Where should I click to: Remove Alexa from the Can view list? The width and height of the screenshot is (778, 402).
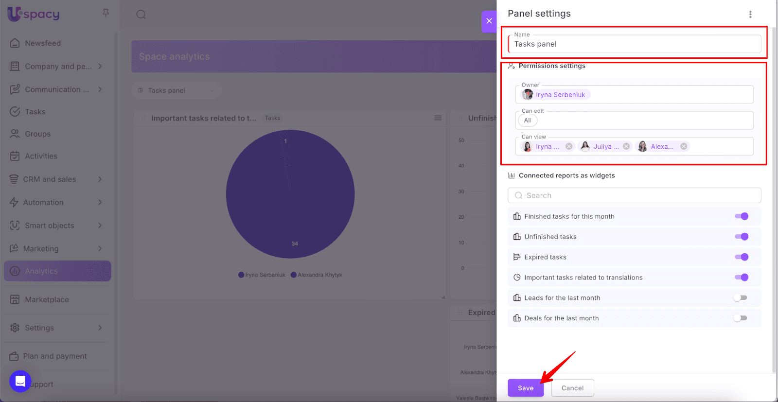click(x=684, y=146)
